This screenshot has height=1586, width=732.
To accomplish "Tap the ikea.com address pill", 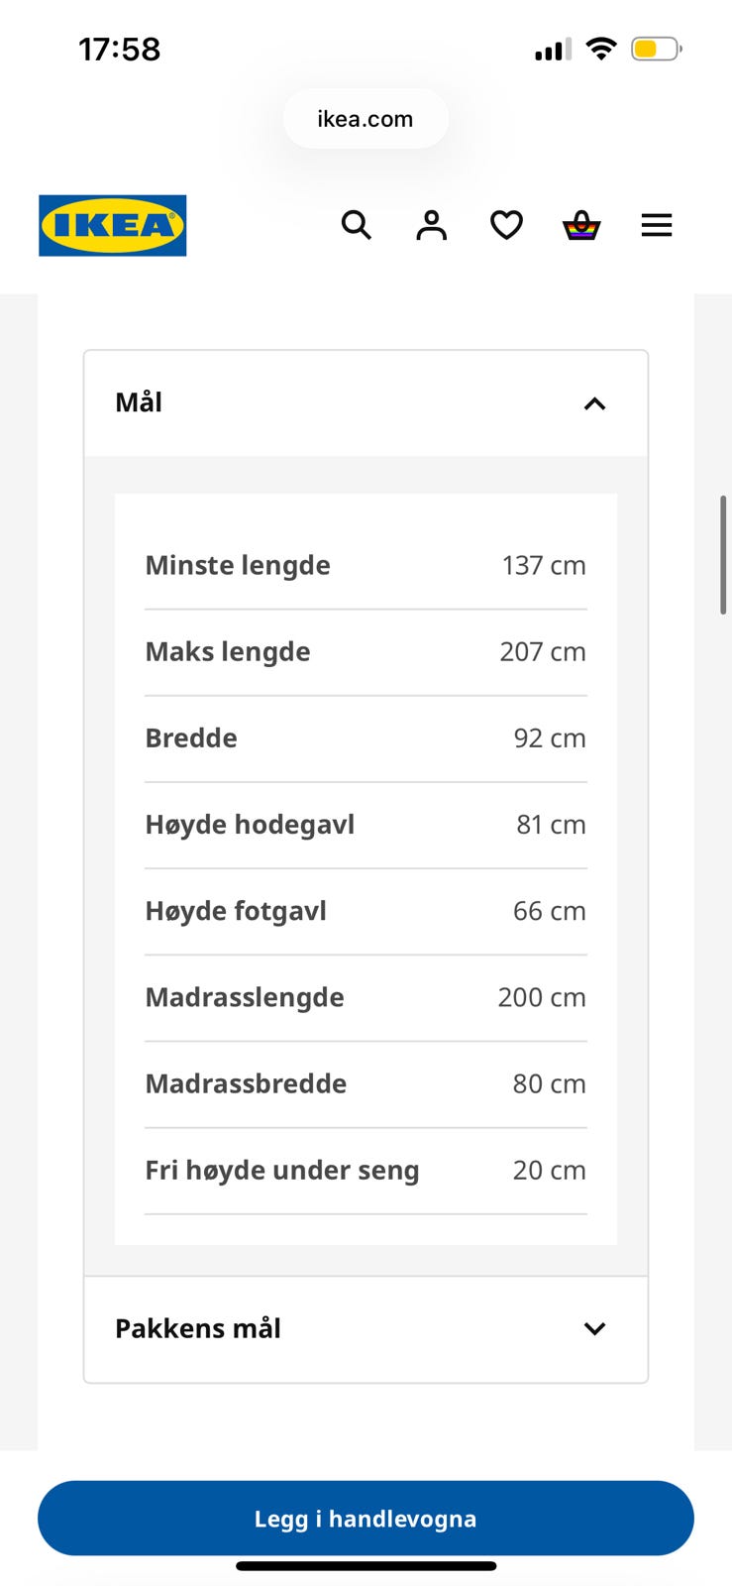I will coord(366,119).
